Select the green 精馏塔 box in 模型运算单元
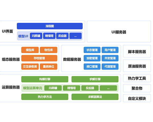Image resolution: width=153 pixels, height=122 pixels. [71, 88]
